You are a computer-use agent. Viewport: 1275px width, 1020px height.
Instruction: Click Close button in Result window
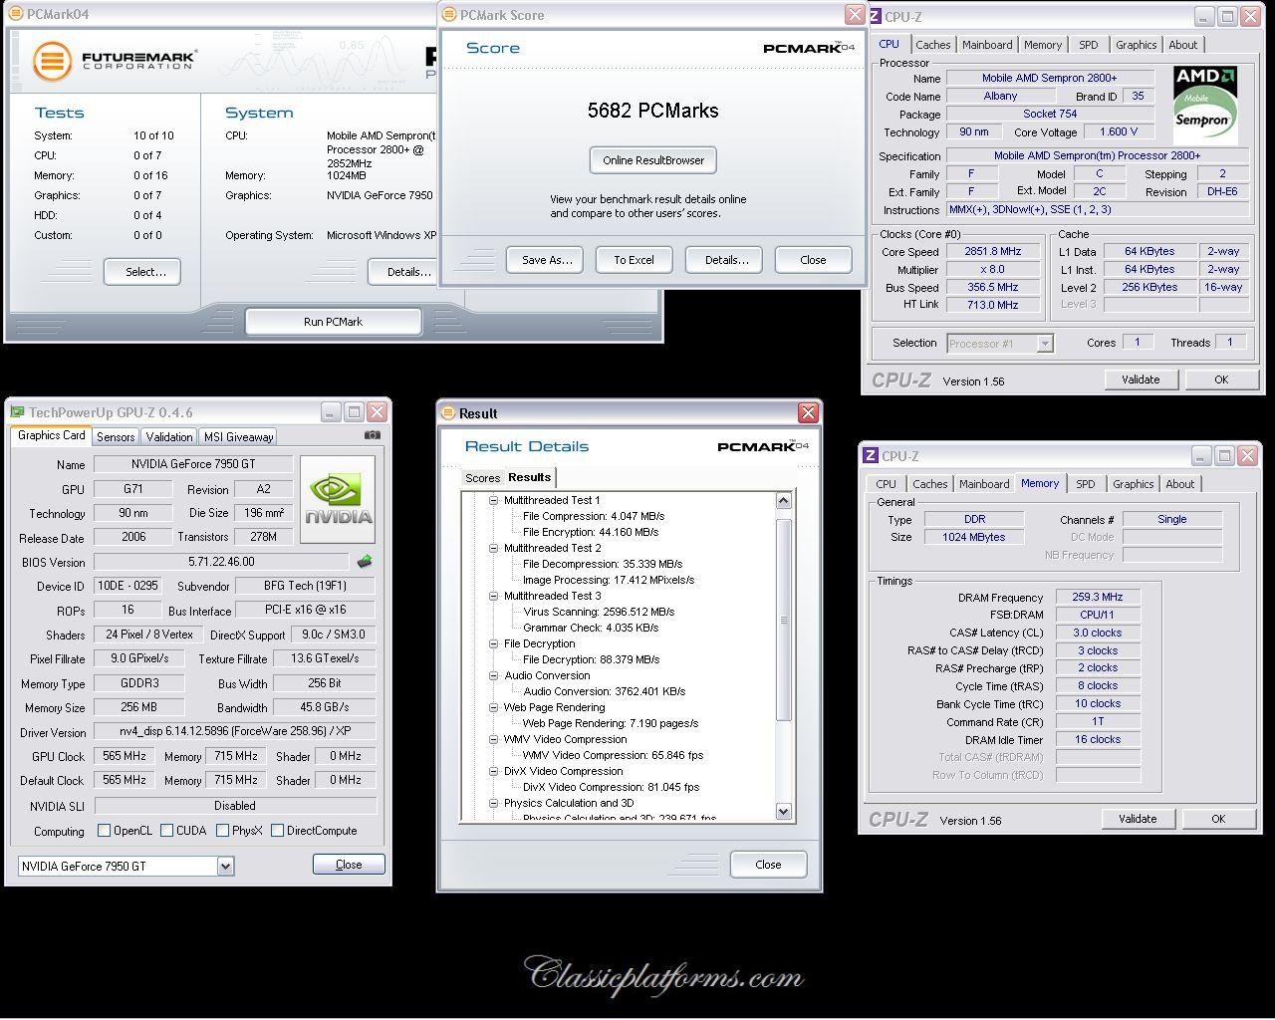pos(768,865)
